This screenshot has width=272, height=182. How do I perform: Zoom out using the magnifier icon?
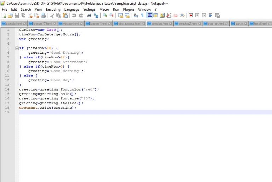(x=111, y=16)
